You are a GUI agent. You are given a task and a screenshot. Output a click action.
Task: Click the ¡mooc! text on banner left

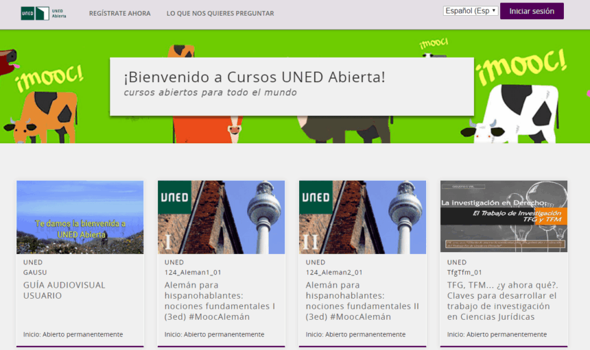pyautogui.click(x=48, y=76)
